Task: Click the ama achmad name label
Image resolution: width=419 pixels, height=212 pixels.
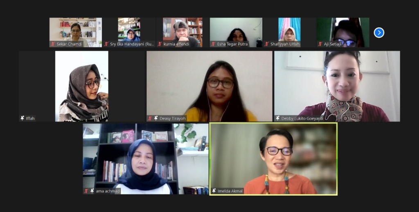Action: [x=108, y=191]
